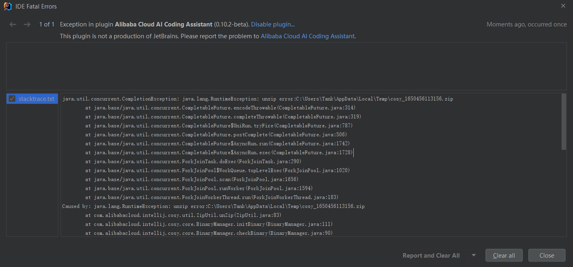Dismiss the dialog with the X button
This screenshot has width=573, height=267.
click(563, 6)
